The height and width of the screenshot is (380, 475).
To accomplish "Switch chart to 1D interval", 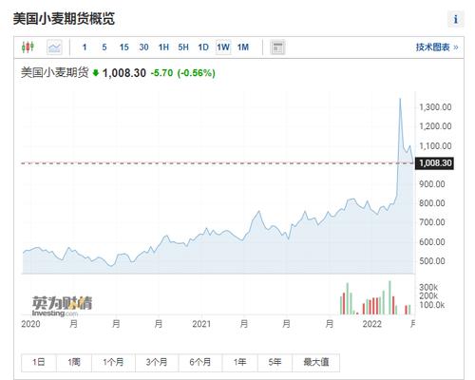I will click(203, 47).
